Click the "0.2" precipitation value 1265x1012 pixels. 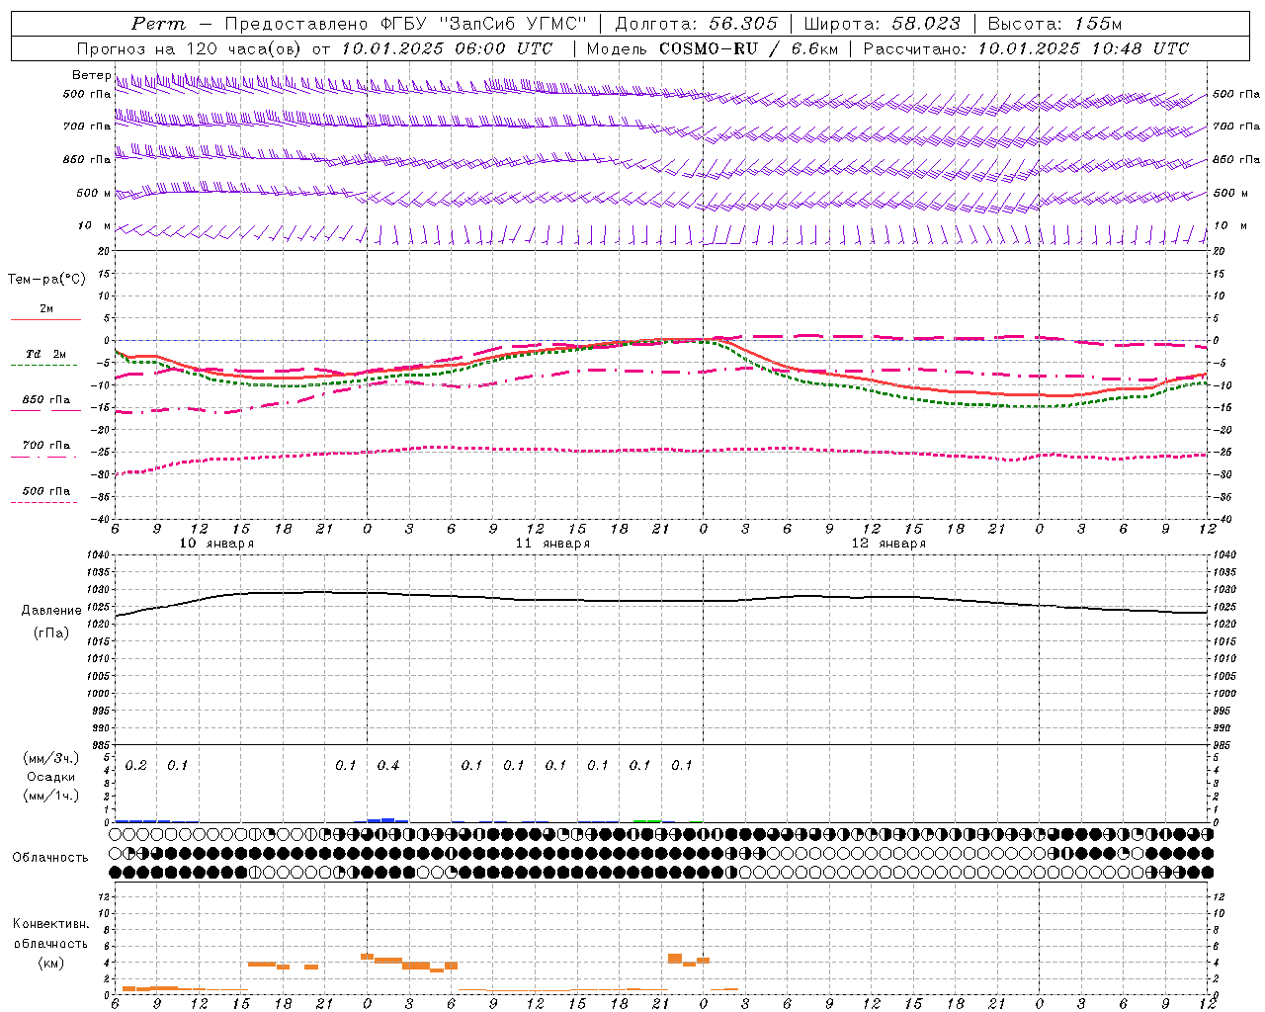(x=135, y=765)
